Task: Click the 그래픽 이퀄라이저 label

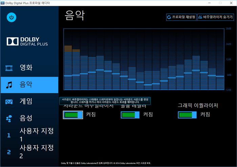Action: click(x=198, y=105)
